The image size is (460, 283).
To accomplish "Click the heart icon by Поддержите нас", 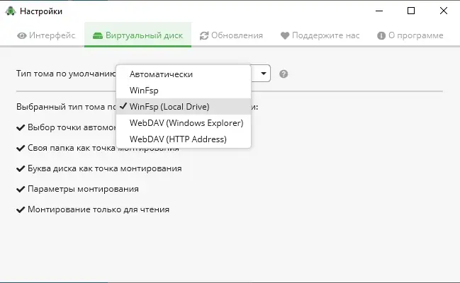I will [x=285, y=35].
